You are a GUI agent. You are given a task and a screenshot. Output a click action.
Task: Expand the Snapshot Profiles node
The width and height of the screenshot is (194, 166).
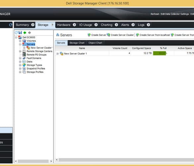coord(20,69)
